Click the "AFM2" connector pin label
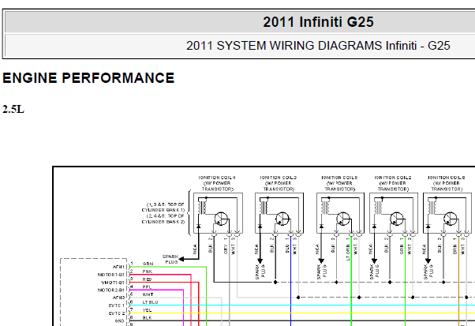 (118, 298)
